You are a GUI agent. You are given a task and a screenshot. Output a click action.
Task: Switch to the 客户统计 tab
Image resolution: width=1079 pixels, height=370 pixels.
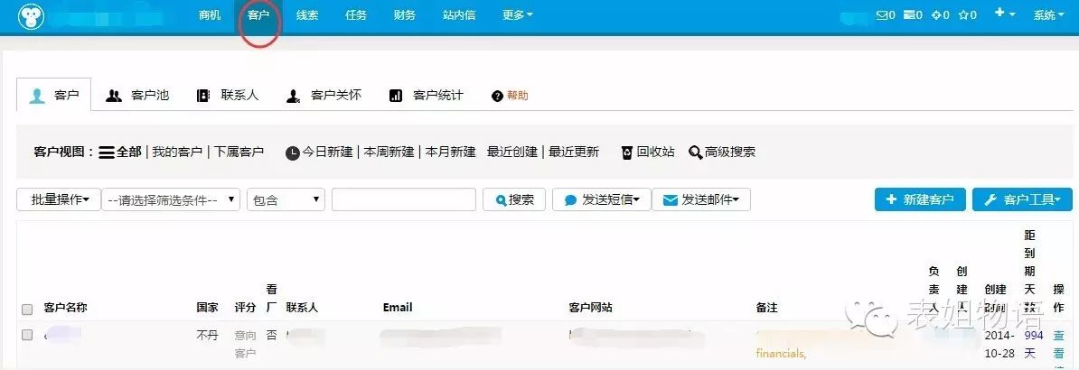tap(426, 96)
